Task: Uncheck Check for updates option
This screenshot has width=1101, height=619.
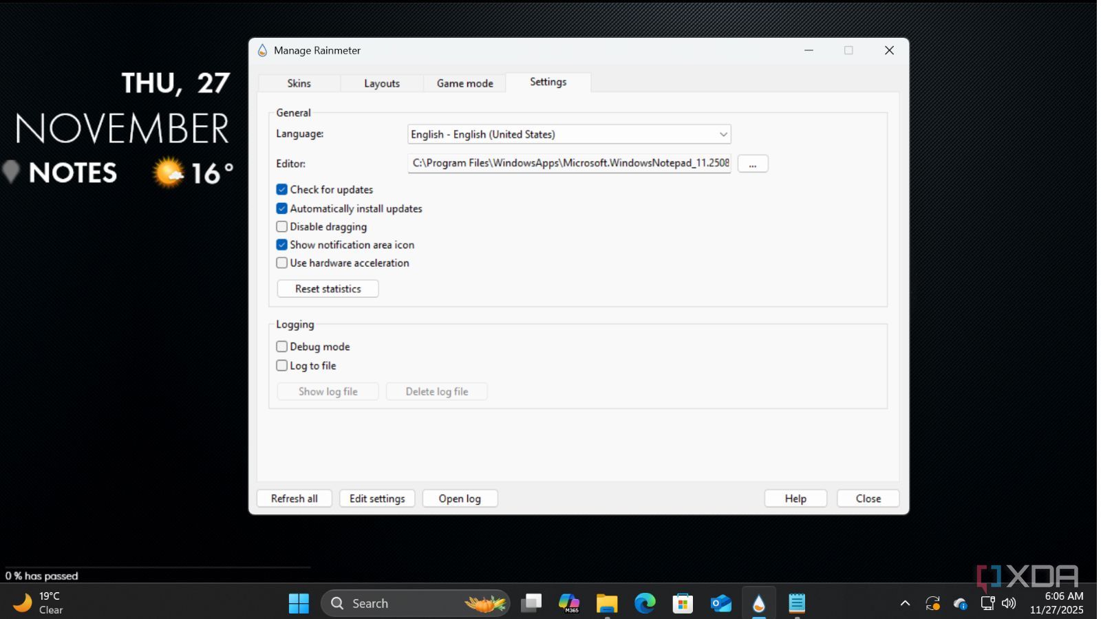Action: [x=282, y=190]
